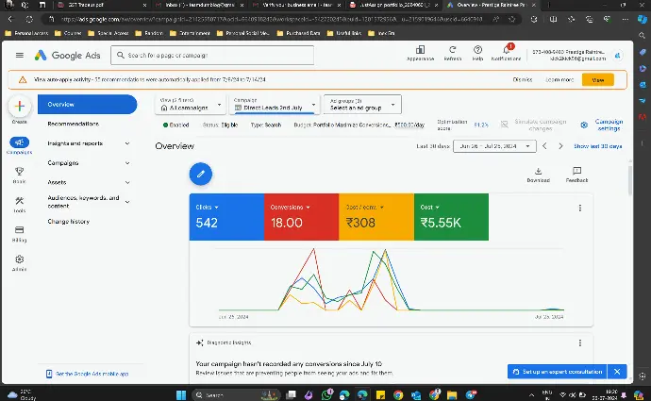Click Show last 30 days link
Screen dimensions: 651x401
coord(598,146)
